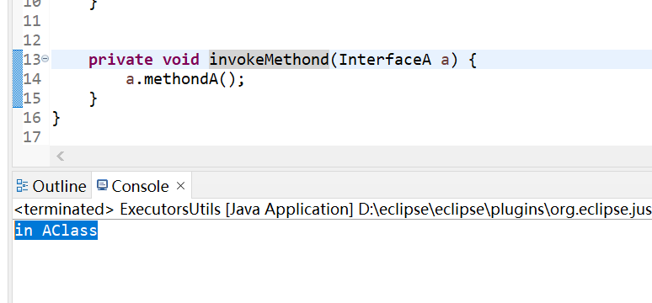Collapse the invokeMethond method fold marker
Image resolution: width=652 pixels, height=303 pixels.
pyautogui.click(x=45, y=59)
